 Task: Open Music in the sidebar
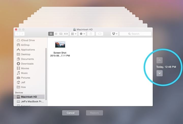[22, 73]
